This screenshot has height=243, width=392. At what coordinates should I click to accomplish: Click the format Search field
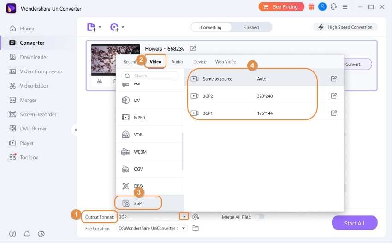150,76
